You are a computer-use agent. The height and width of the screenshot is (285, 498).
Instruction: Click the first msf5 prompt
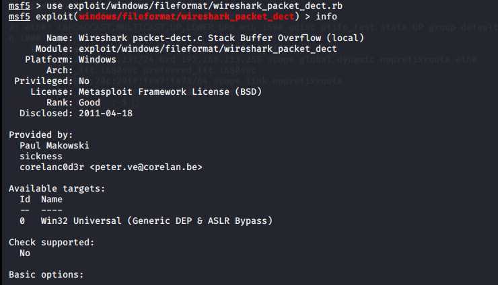(x=20, y=5)
